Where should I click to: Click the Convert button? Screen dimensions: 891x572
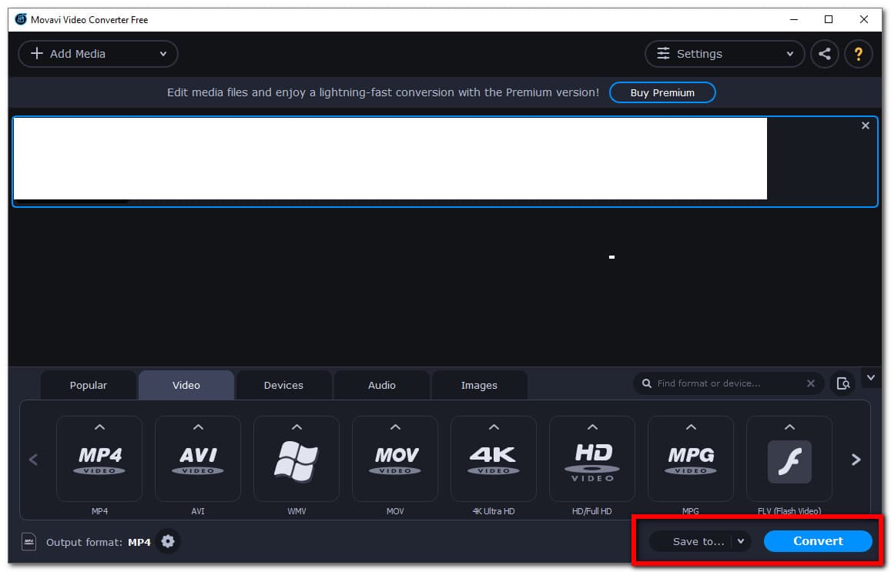818,541
